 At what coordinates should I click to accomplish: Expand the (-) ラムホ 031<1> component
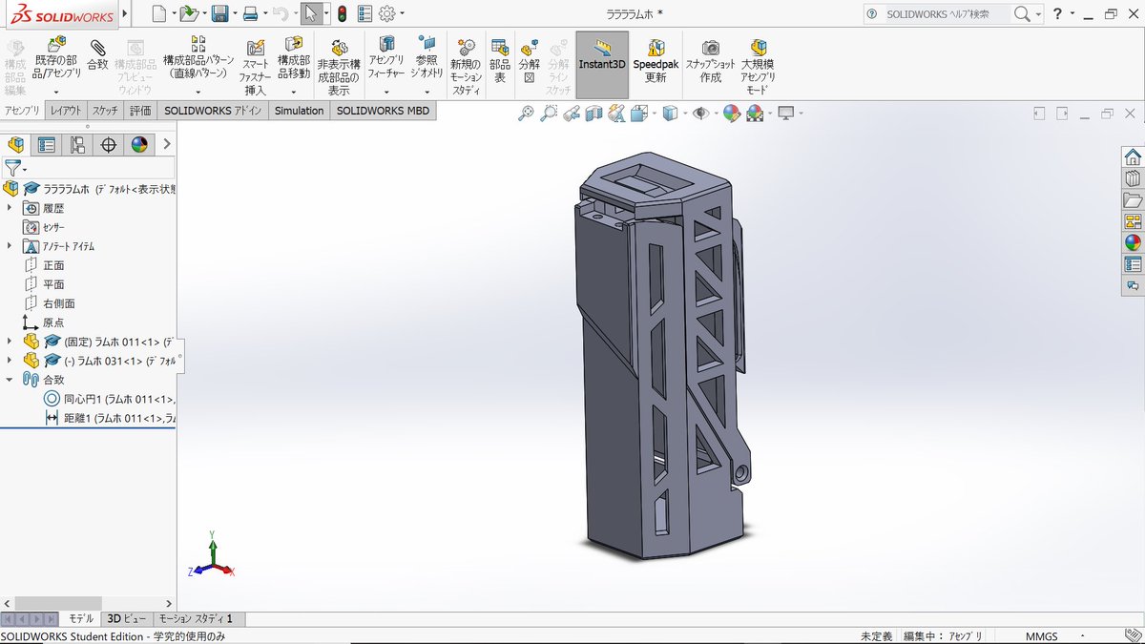[10, 360]
